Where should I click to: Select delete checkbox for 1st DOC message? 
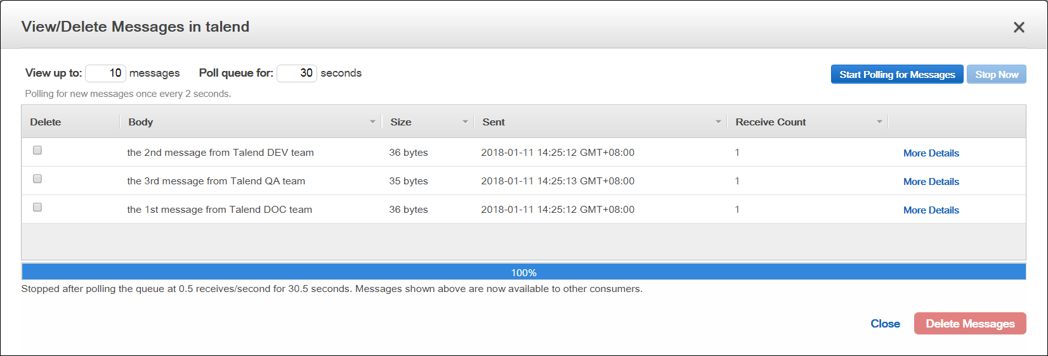pyautogui.click(x=37, y=207)
